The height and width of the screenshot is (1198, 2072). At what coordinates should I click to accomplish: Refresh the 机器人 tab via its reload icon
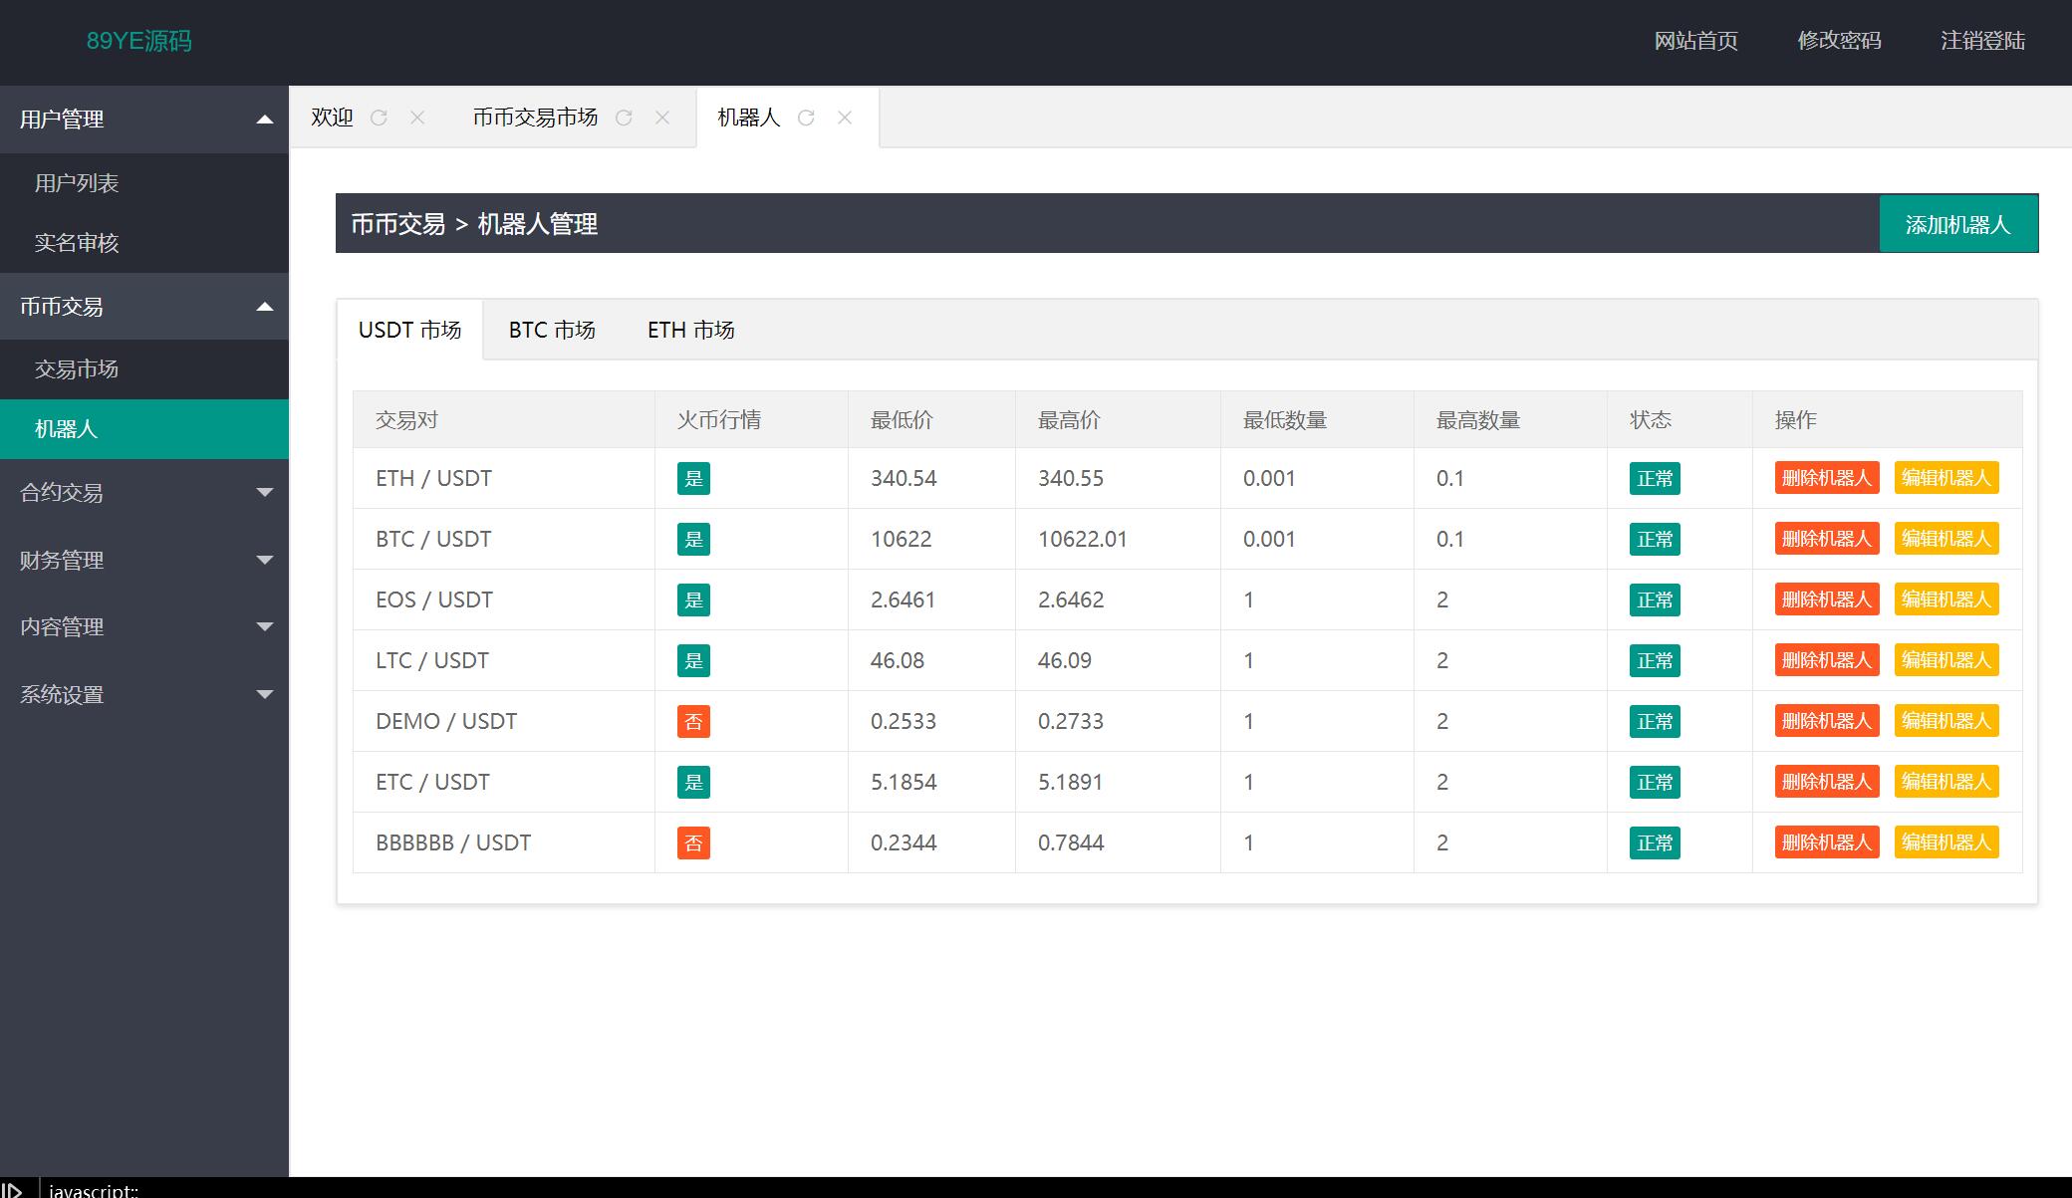[806, 118]
